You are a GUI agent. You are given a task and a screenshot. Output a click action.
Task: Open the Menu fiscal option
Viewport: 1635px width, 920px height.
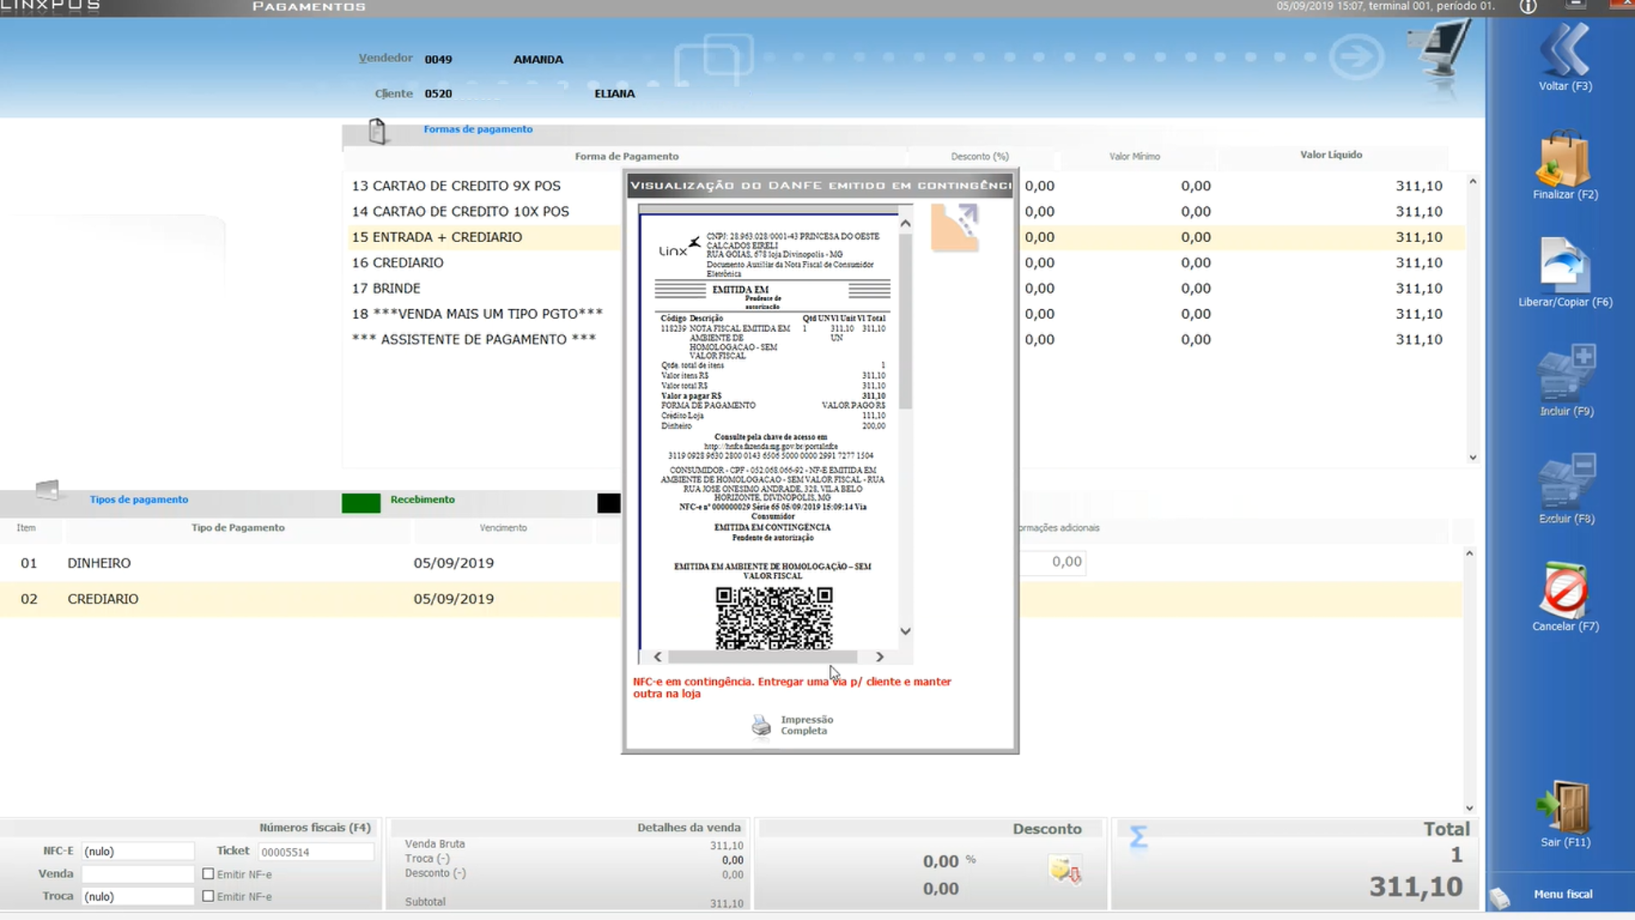coord(1562,894)
